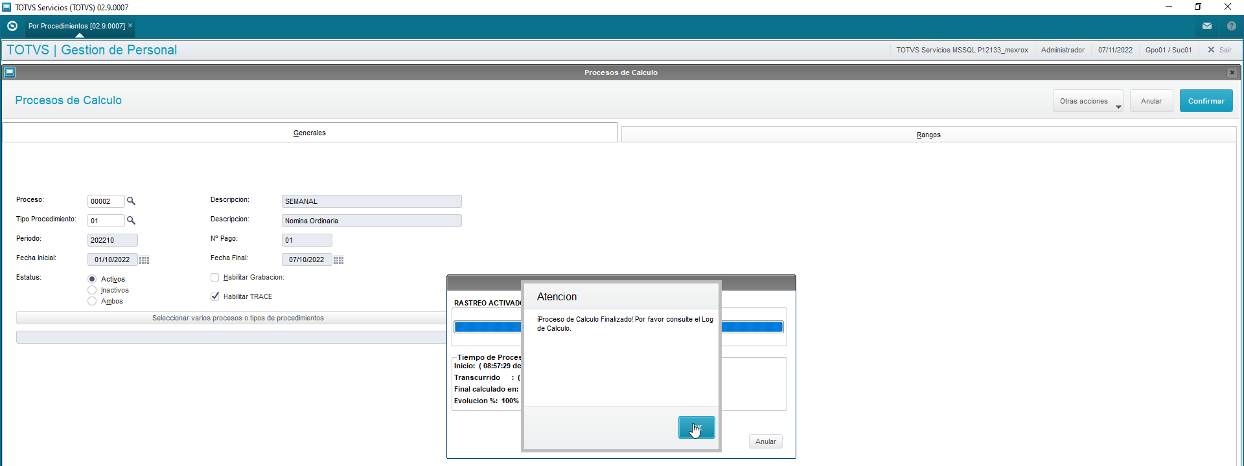Screen dimensions: 1244x466
Task: Click the TOTVS home logo icon
Action: 12,26
